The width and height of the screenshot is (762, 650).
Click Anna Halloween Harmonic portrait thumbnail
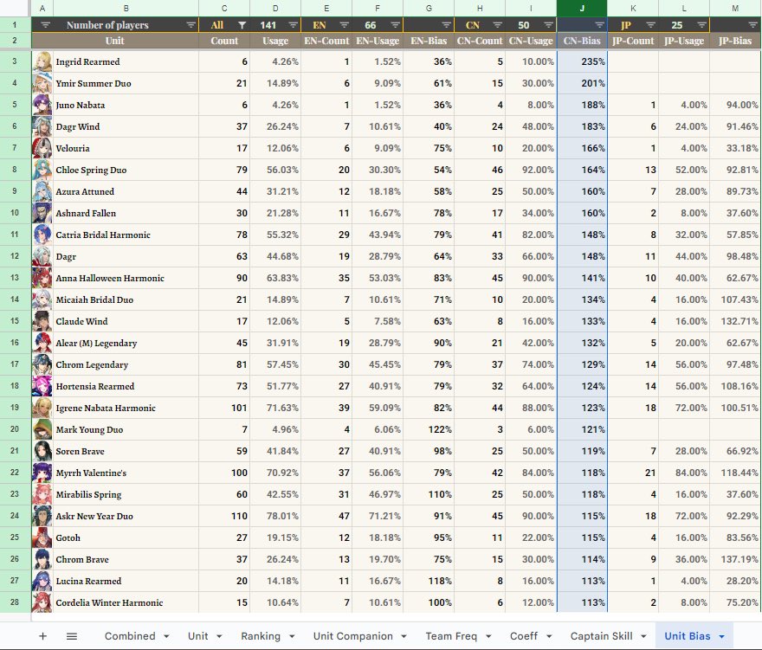(42, 278)
